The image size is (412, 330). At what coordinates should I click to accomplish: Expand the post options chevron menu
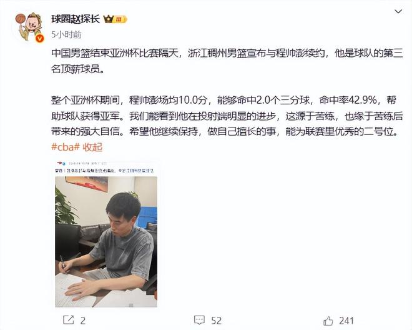pos(398,11)
